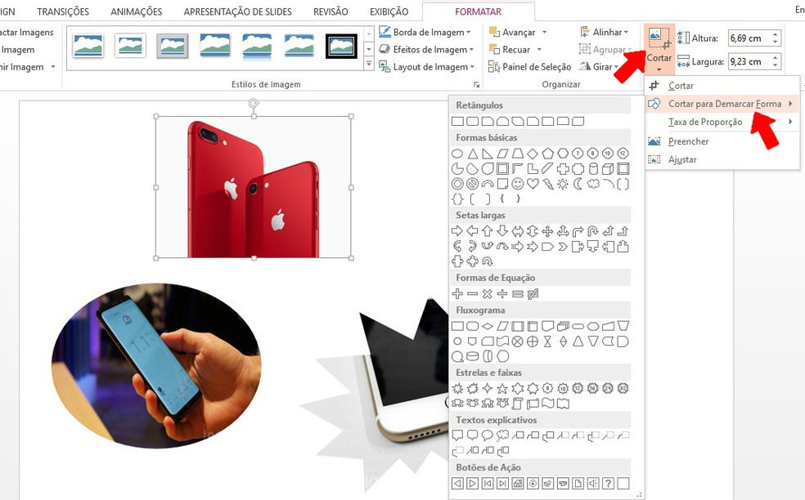Image resolution: width=805 pixels, height=500 pixels.
Task: Pick the pentagon shape in Formas básicas
Action: [548, 154]
